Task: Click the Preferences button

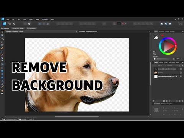Action: [31, 28]
